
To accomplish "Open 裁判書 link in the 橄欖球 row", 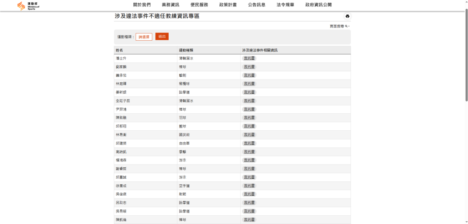I will (x=249, y=84).
